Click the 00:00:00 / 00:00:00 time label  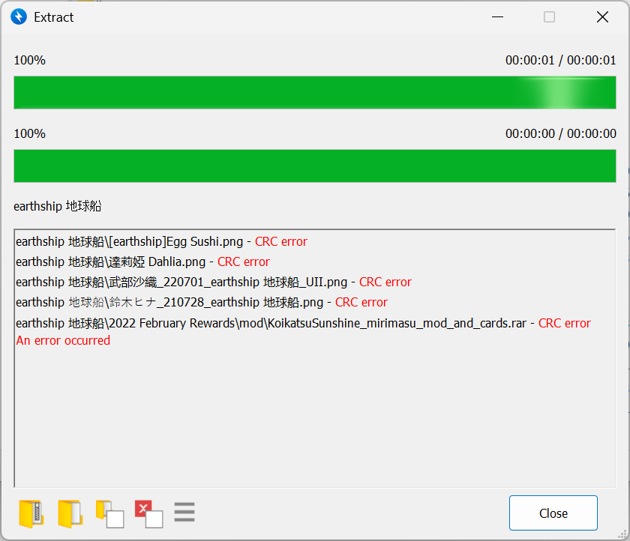tap(560, 133)
